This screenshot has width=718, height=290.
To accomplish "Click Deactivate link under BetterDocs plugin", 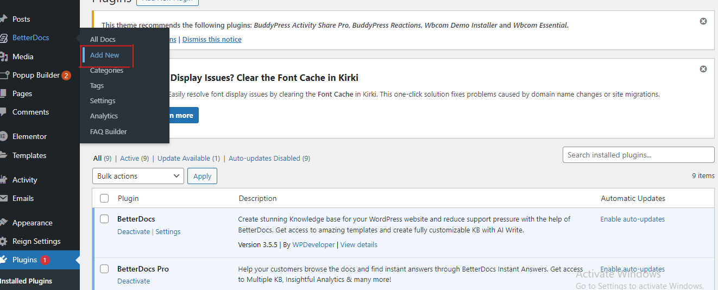I will pos(134,232).
